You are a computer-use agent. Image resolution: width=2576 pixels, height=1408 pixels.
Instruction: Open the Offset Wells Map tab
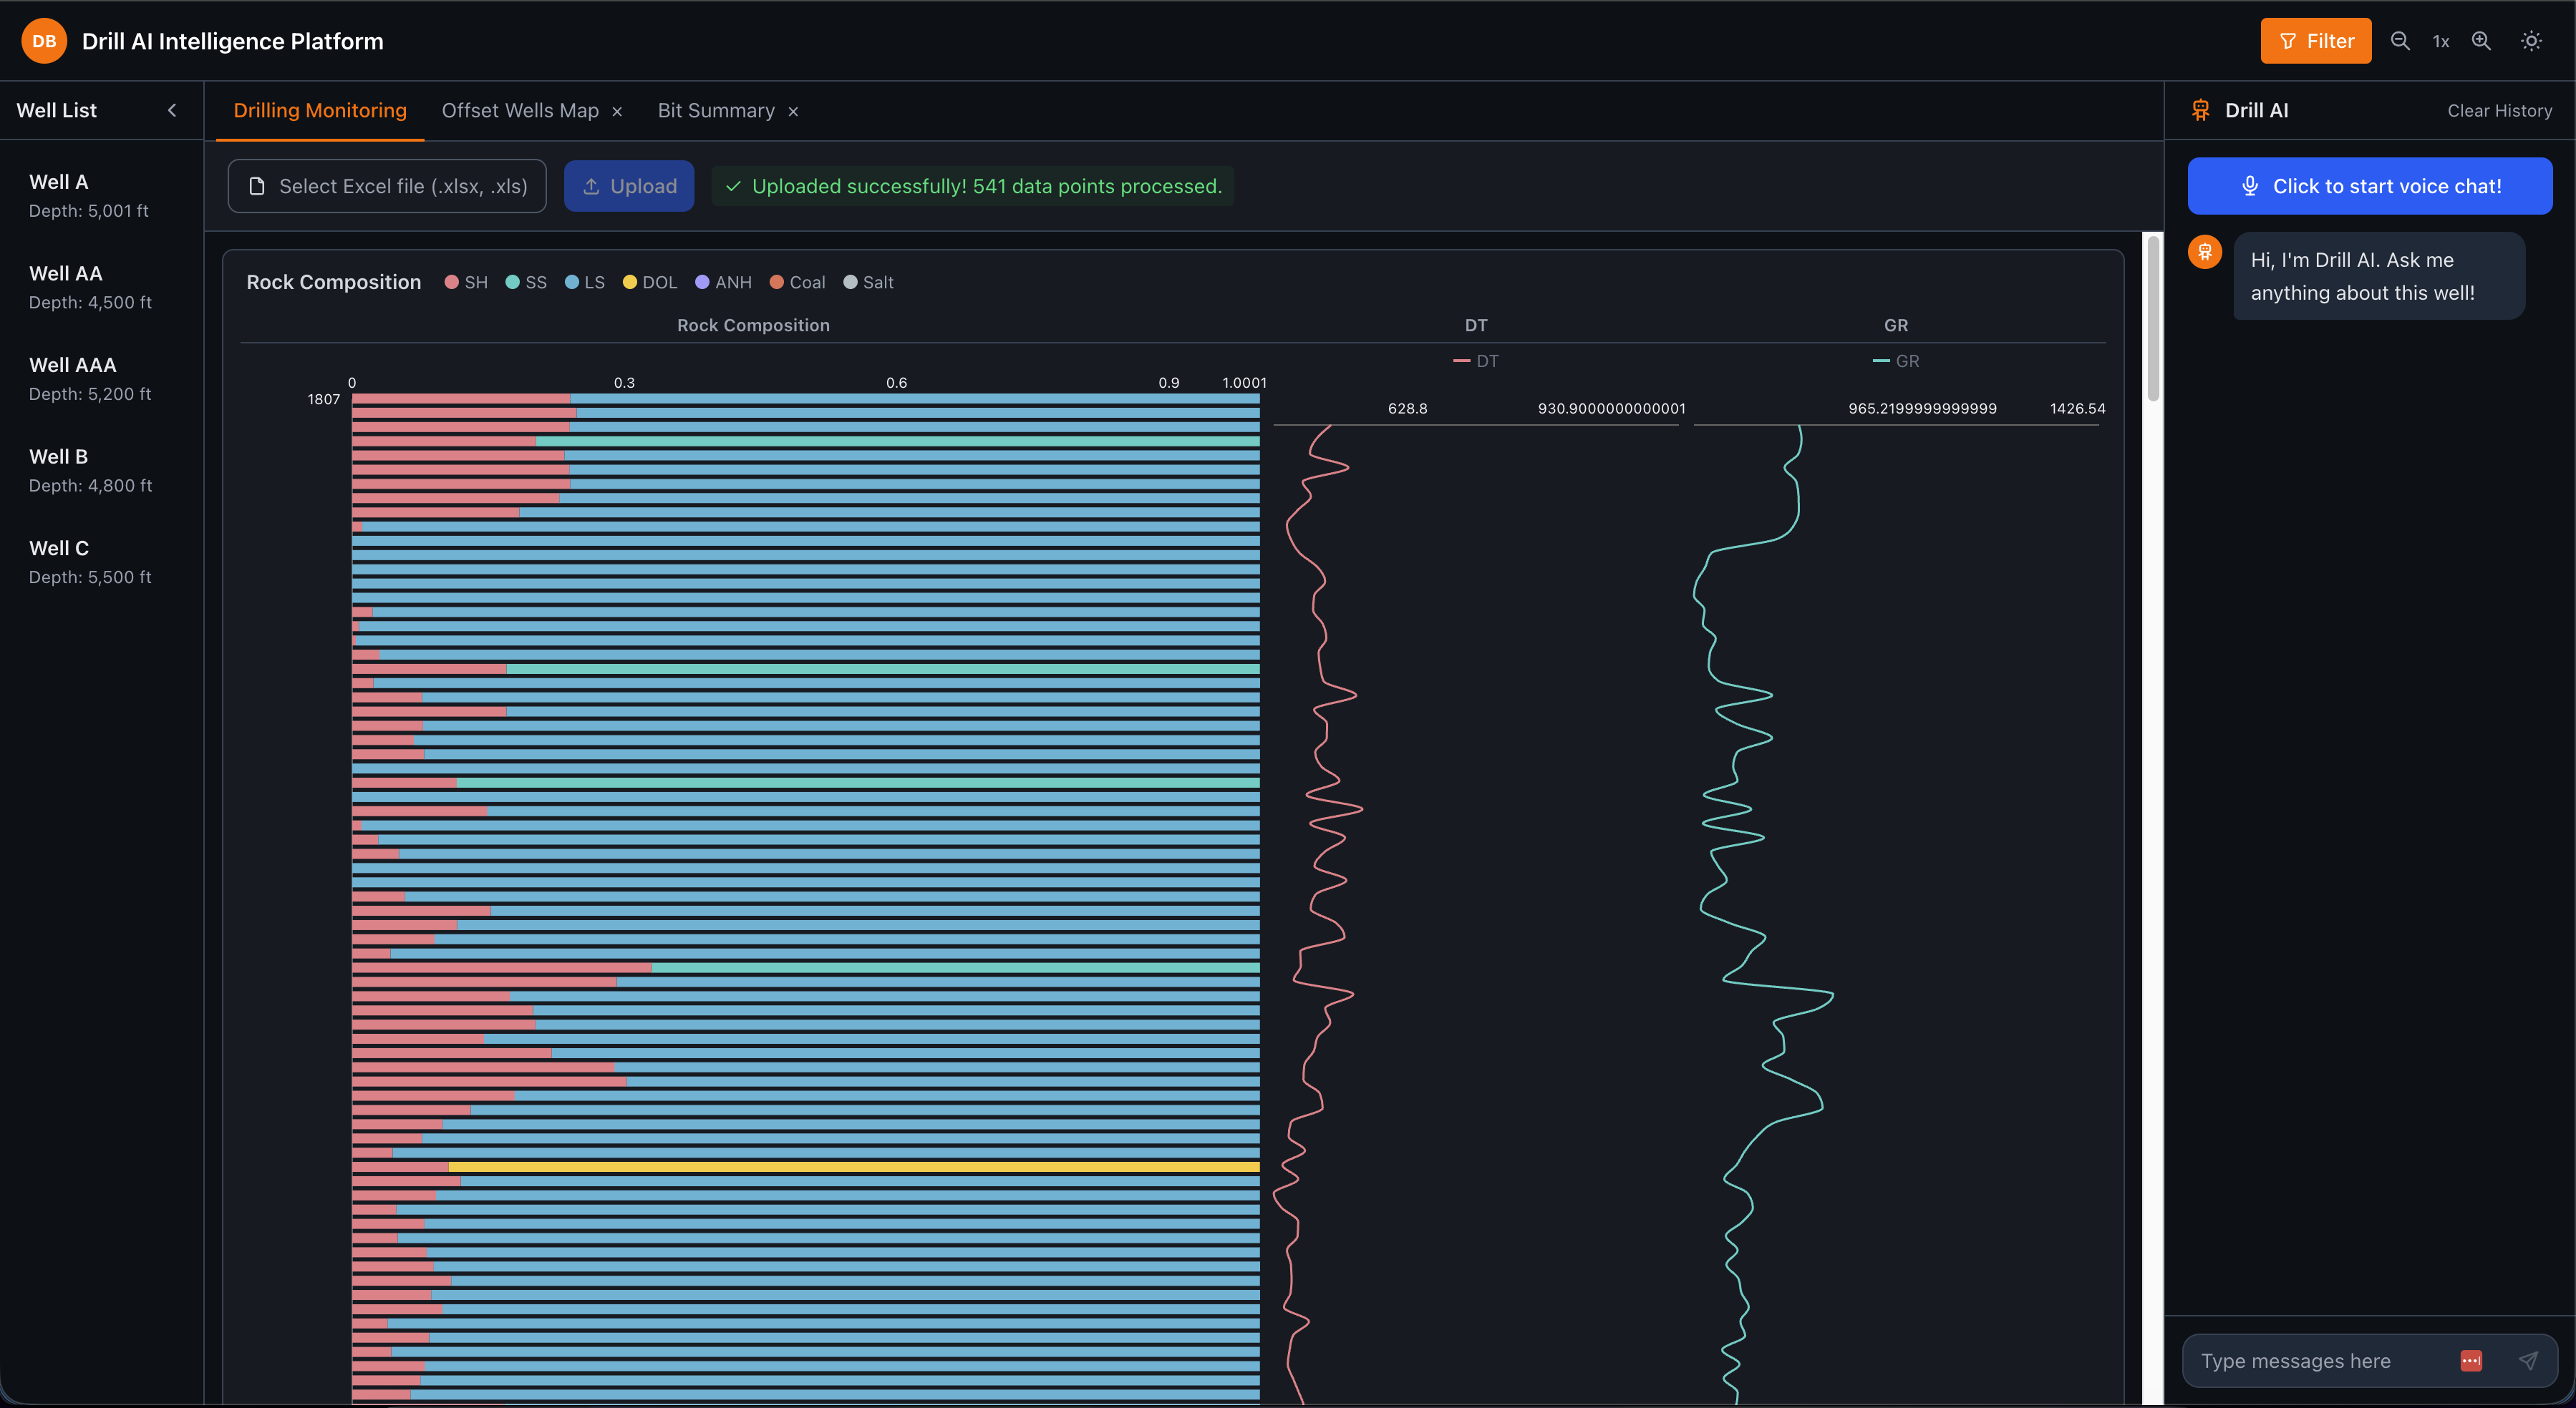pos(520,111)
